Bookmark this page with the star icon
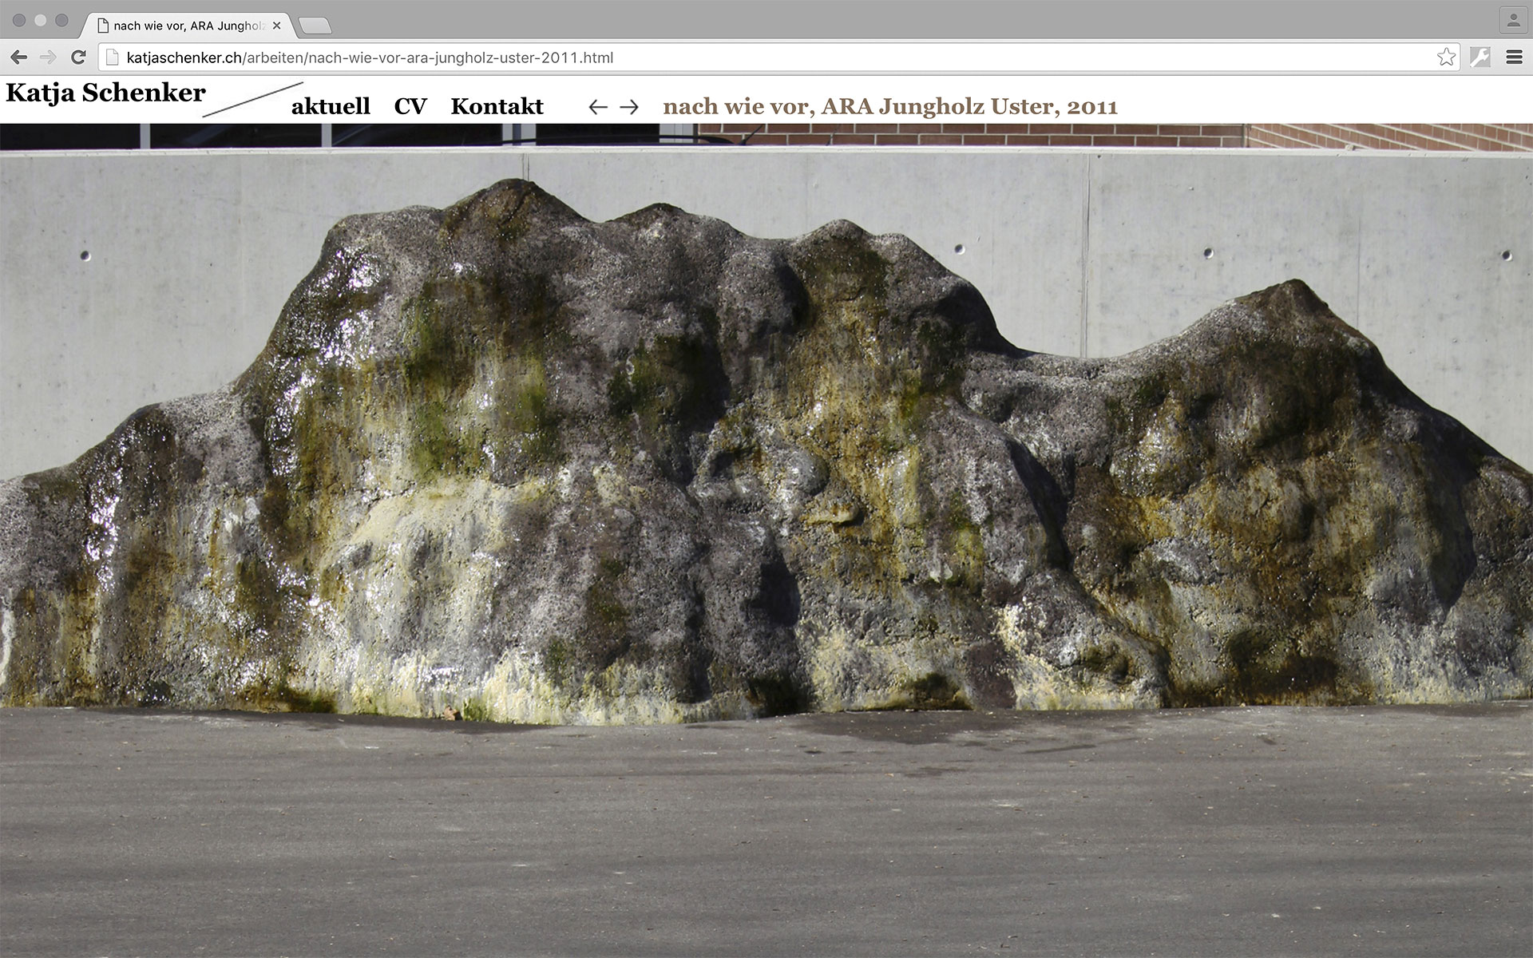1533x958 pixels. 1447,57
